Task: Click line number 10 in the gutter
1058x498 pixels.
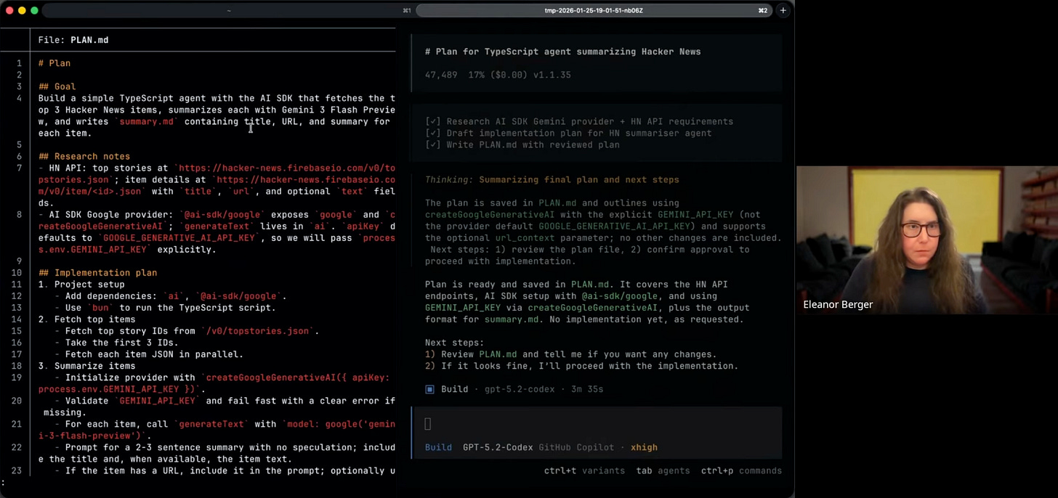Action: [16, 273]
